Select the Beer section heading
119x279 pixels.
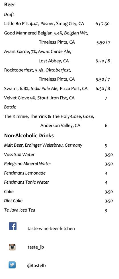[10, 5]
